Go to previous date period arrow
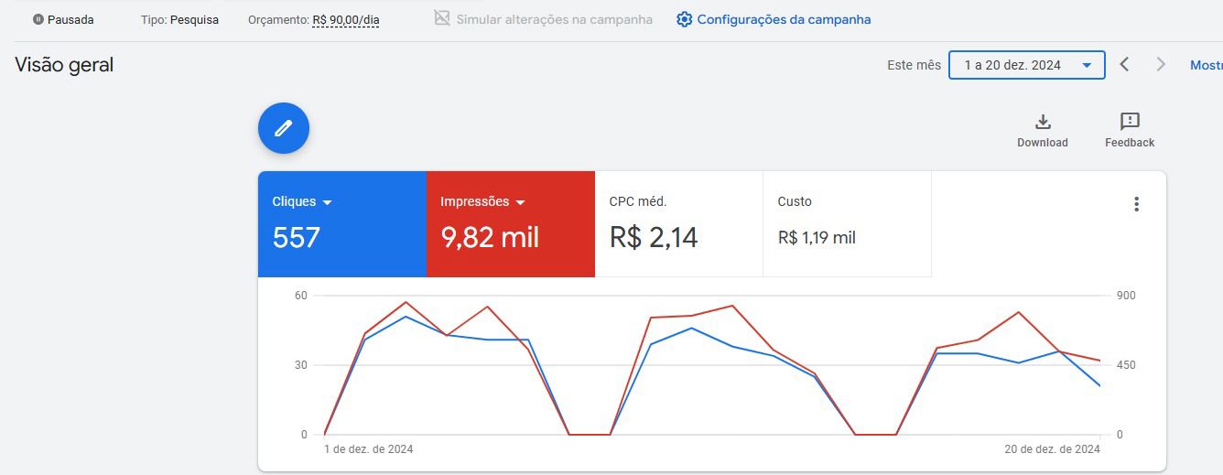Viewport: 1223px width, 475px height. 1125,64
